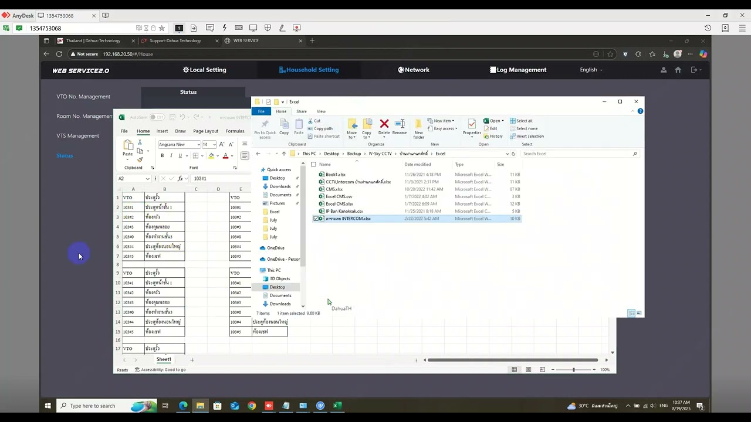Click Excel Cut scissors icon

[x=140, y=142]
